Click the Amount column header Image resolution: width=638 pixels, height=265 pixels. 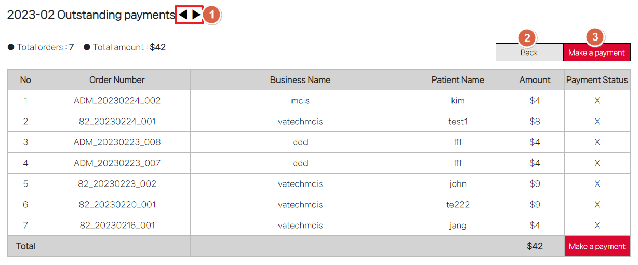point(535,80)
